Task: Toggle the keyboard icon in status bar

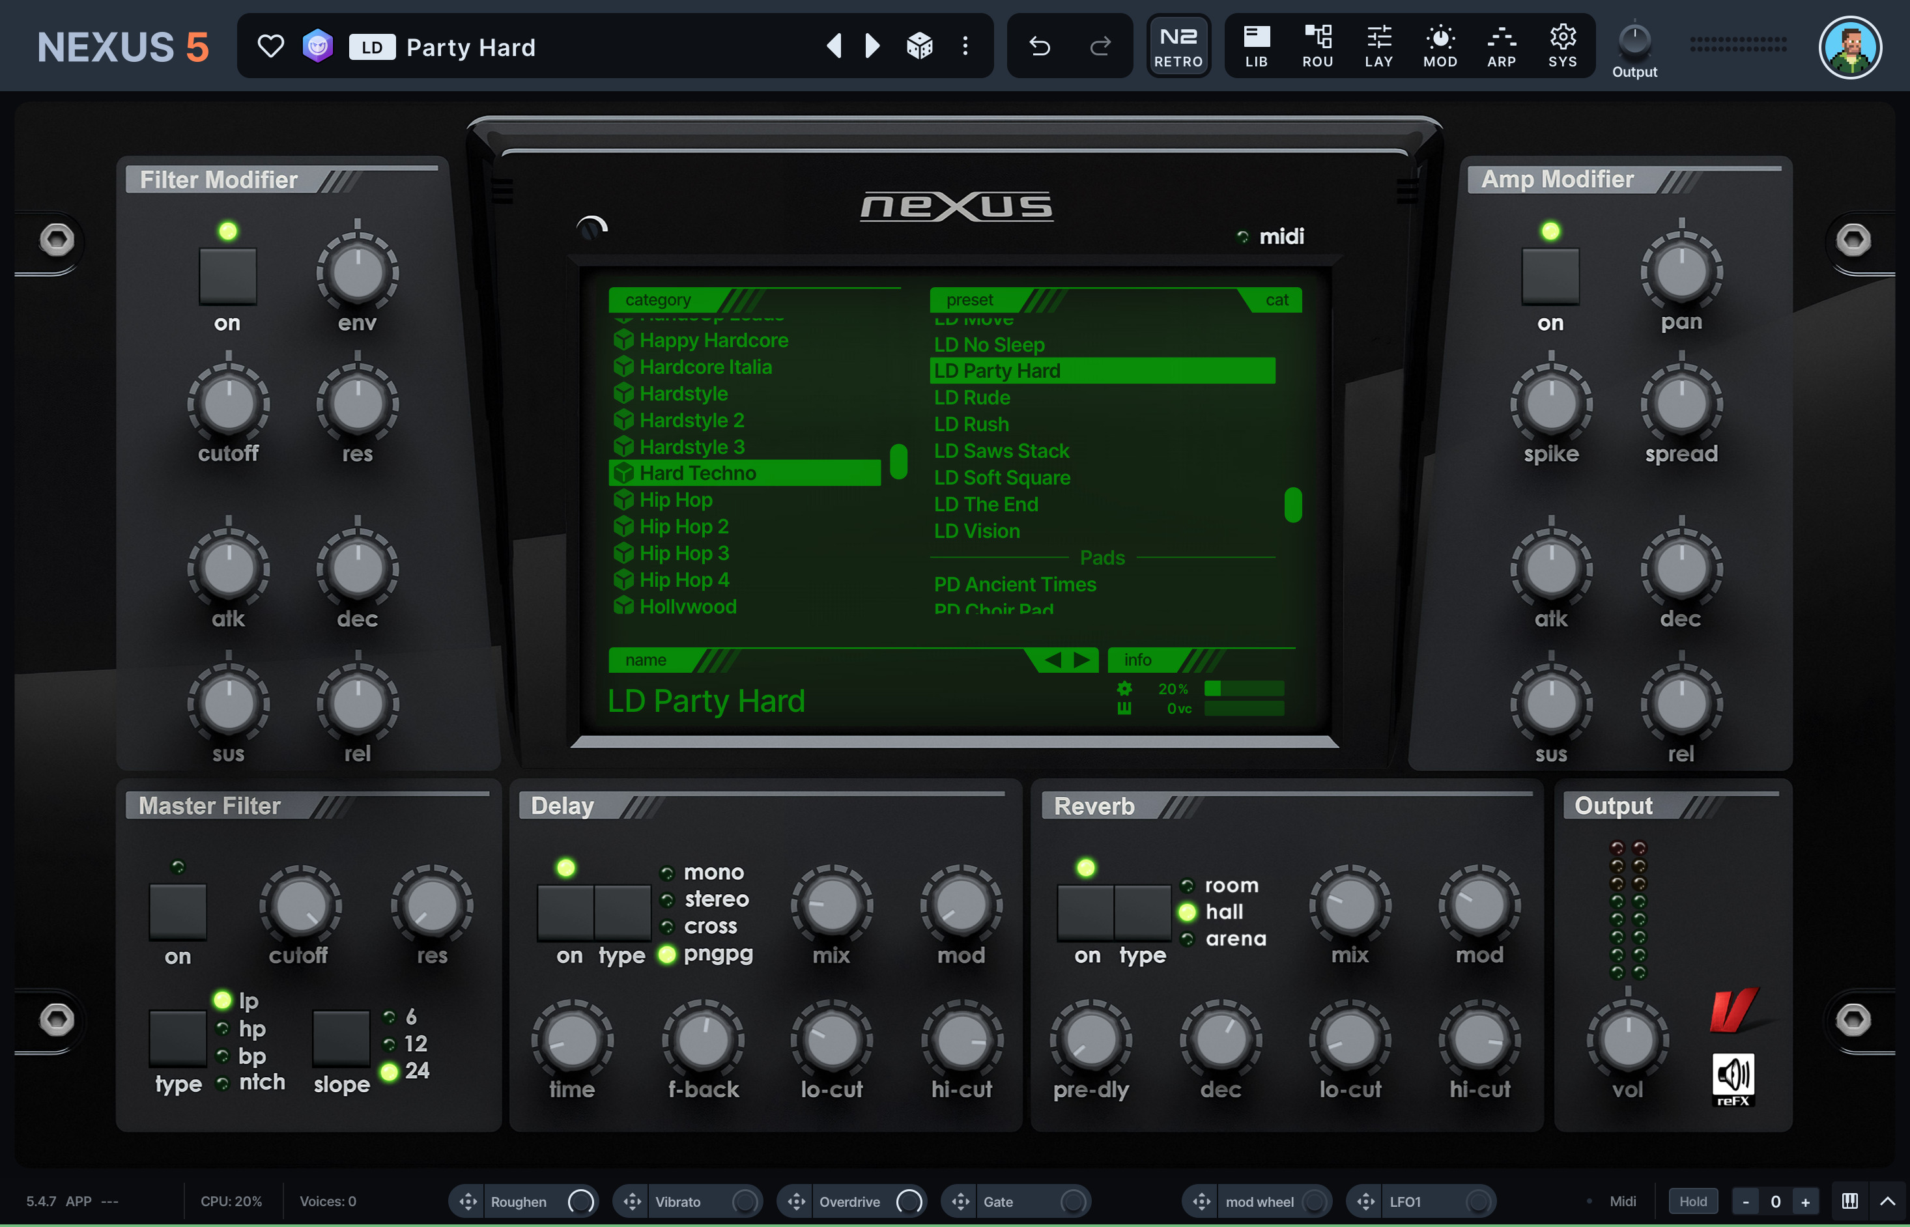Action: click(x=1849, y=1201)
